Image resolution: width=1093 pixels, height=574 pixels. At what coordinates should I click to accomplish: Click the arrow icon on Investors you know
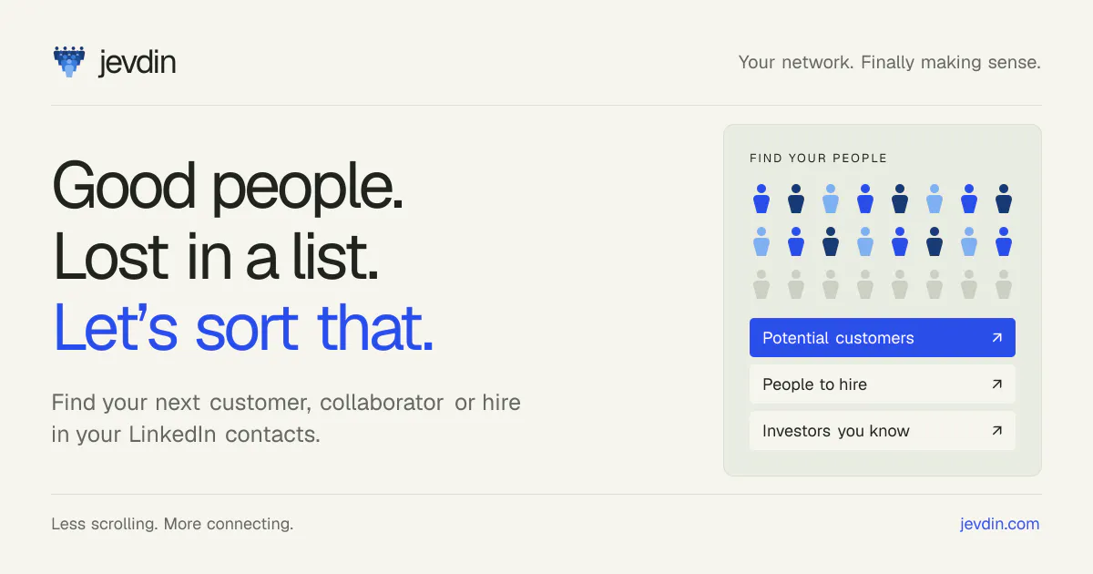pyautogui.click(x=996, y=431)
